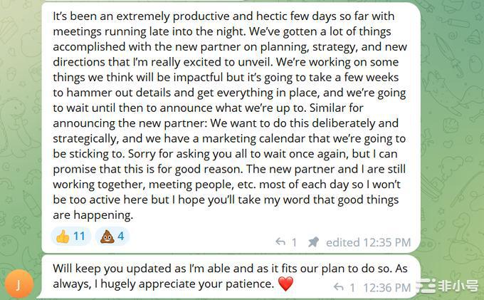484x300 pixels.
Task: Open replies via arrow beside the pin icon
Action: (280, 242)
